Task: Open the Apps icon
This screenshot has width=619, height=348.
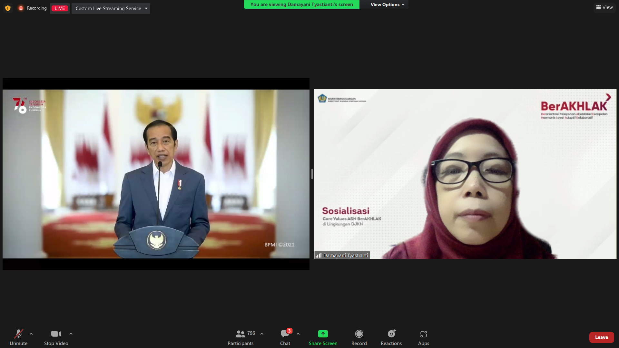Action: (423, 334)
